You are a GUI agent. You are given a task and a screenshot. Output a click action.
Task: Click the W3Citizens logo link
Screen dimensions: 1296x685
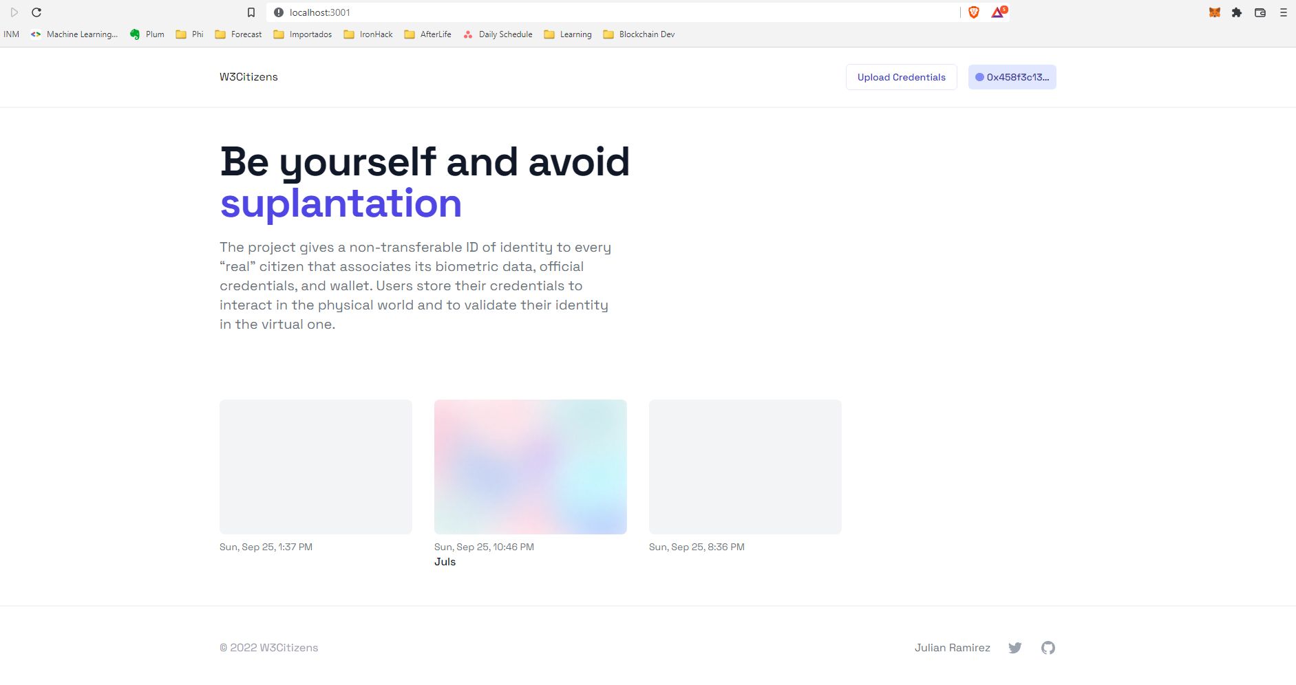(248, 77)
